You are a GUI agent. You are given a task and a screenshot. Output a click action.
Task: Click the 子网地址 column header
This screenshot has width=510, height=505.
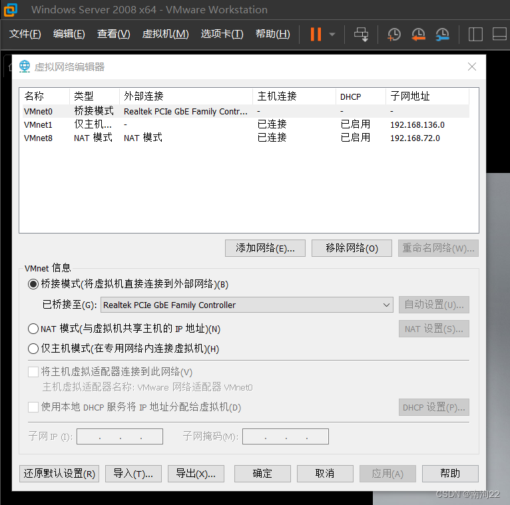tap(427, 96)
